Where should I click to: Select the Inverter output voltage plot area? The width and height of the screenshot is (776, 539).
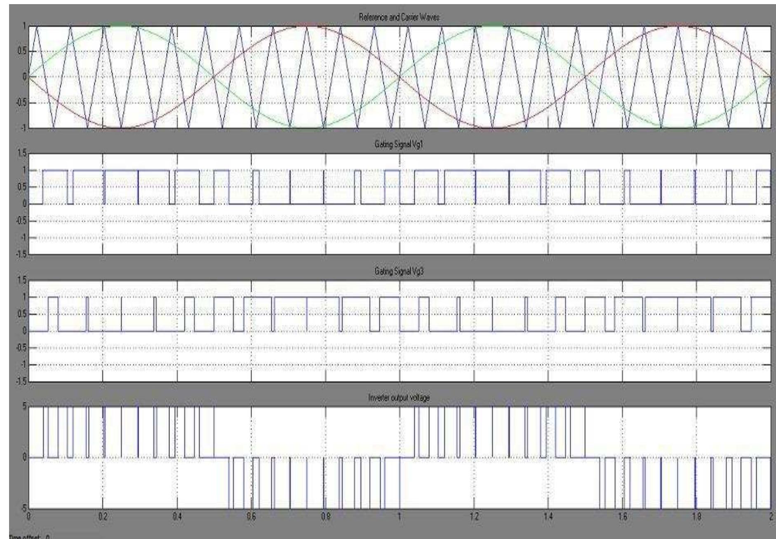(400, 457)
